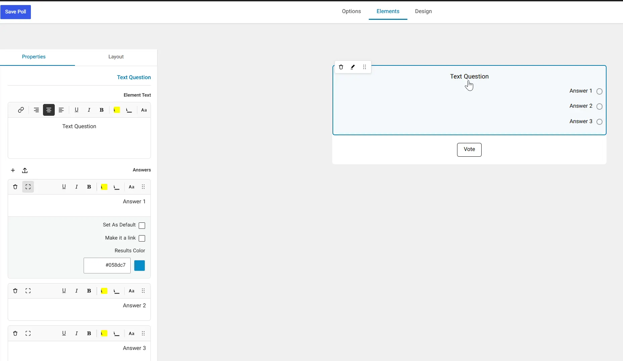The width and height of the screenshot is (623, 361).
Task: Italicize the Element Text
Action: pos(89,110)
